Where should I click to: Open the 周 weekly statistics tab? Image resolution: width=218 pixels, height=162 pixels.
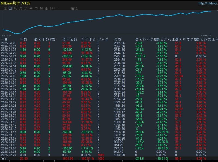coord(16,8)
